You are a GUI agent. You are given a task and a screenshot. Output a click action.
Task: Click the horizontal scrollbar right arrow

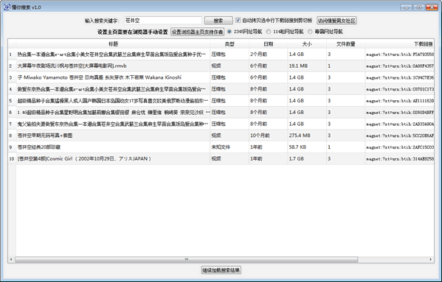431,259
